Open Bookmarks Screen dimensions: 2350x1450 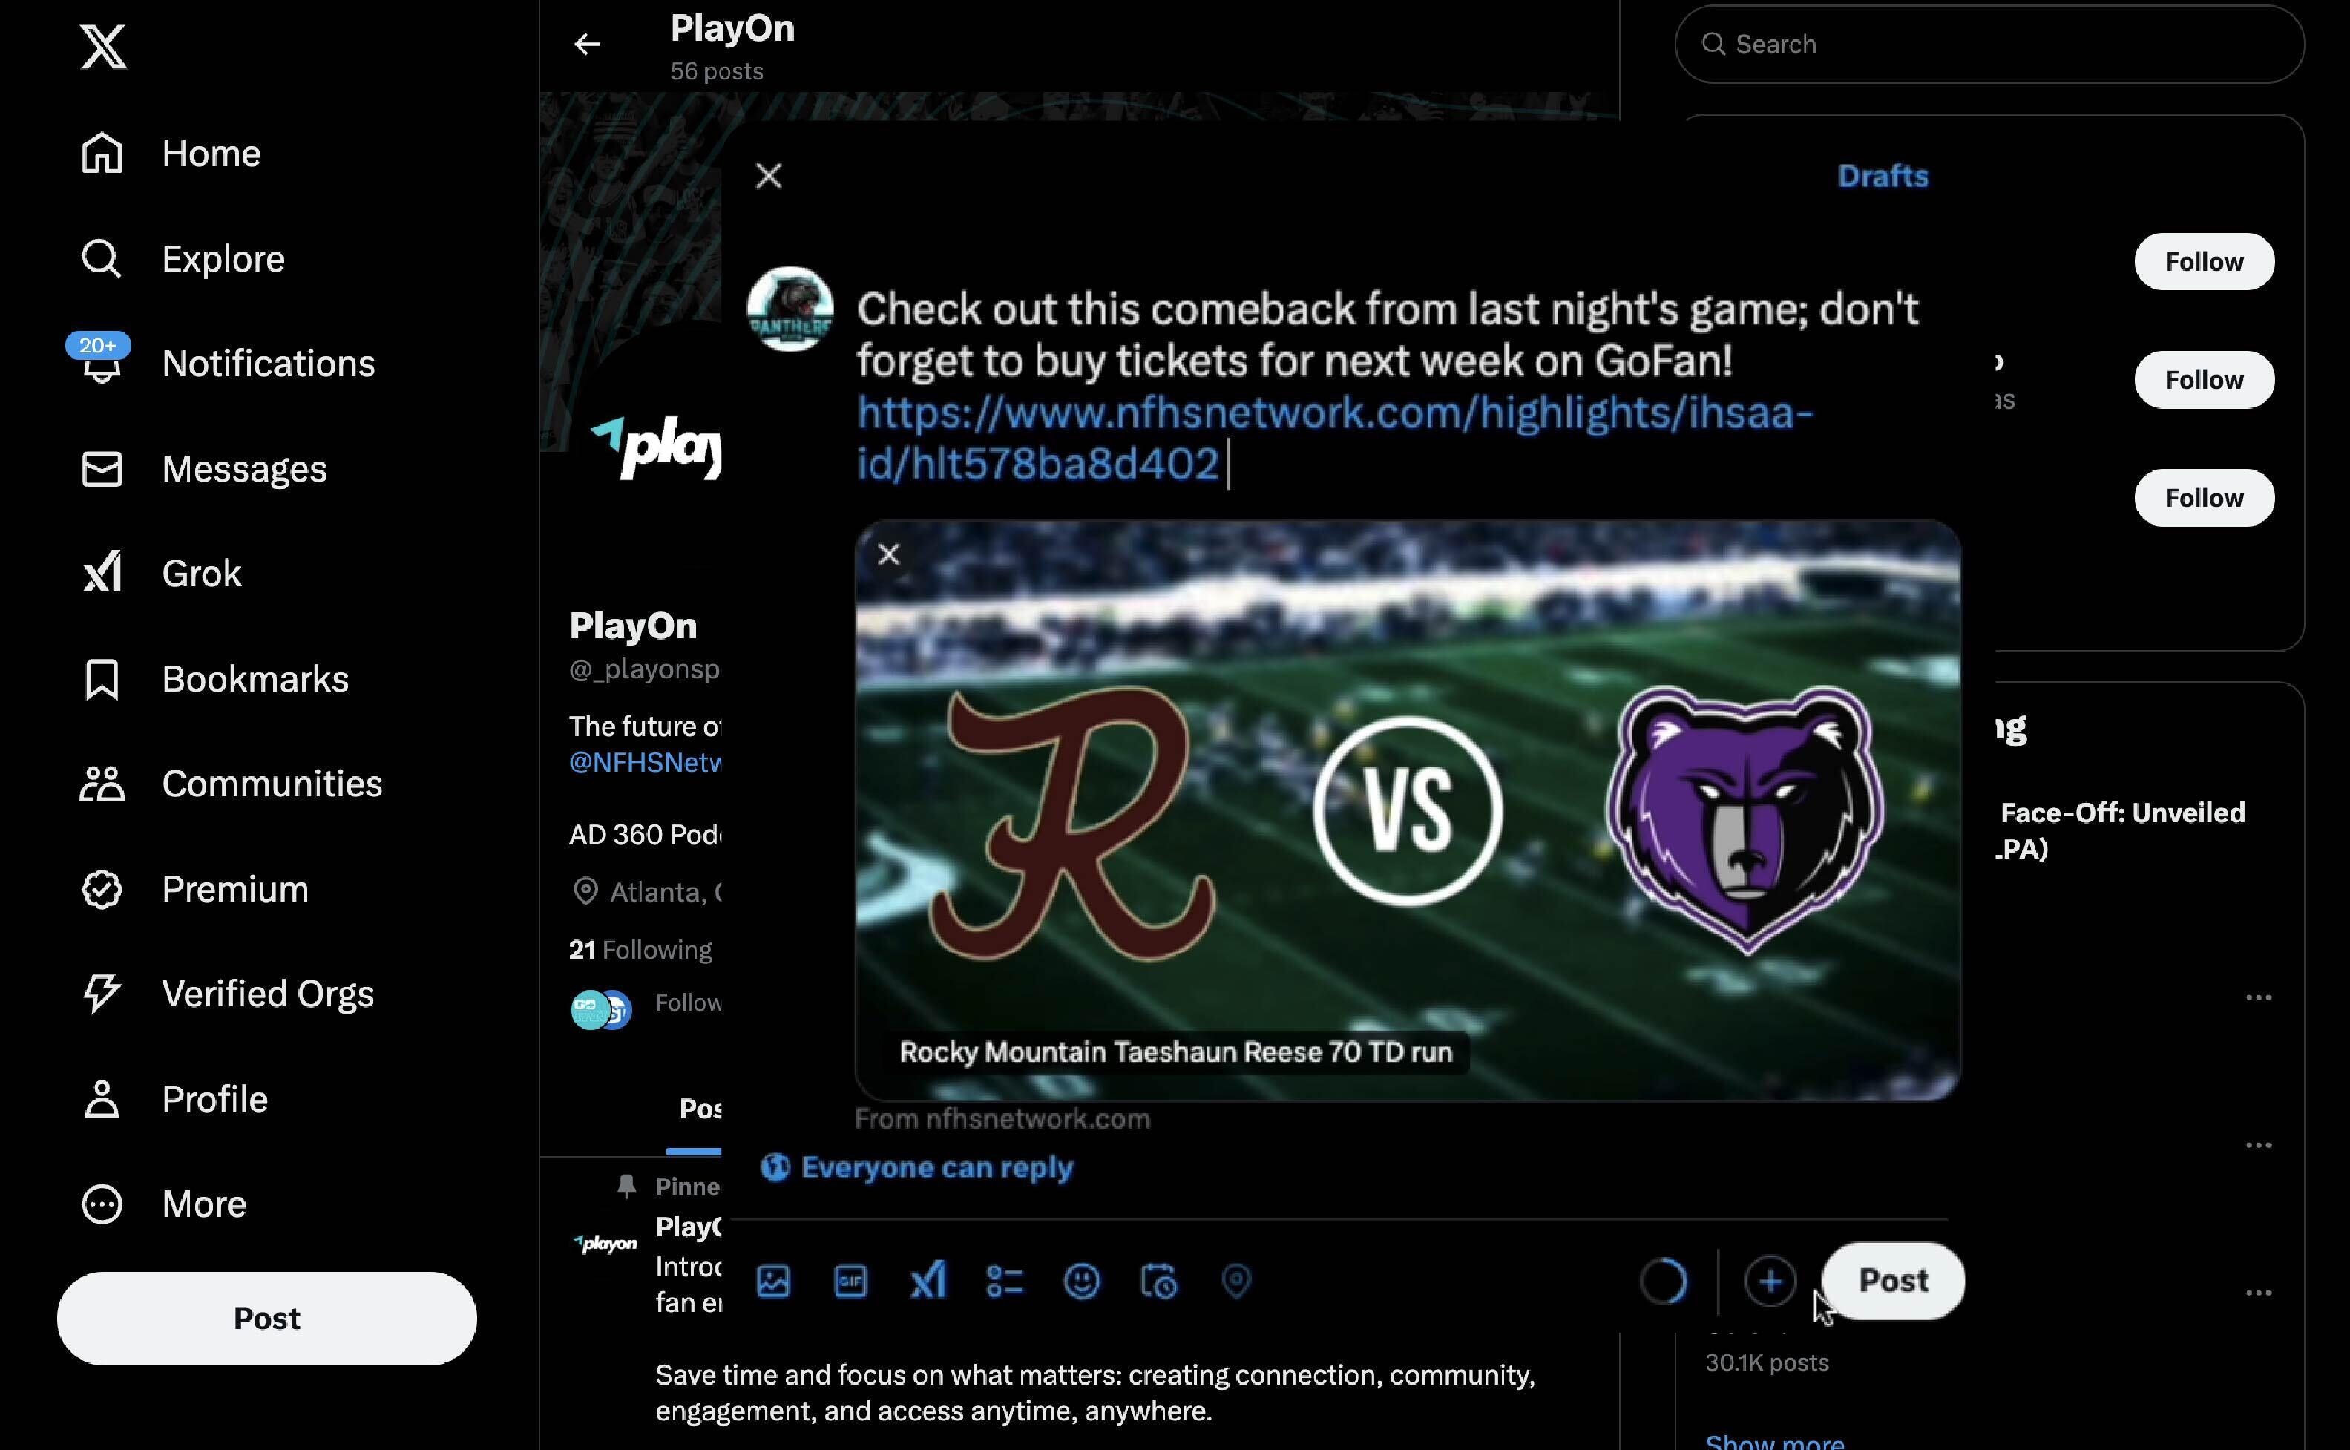[x=214, y=679]
